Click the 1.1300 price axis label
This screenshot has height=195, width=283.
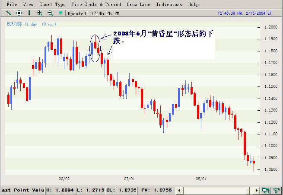(271, 110)
